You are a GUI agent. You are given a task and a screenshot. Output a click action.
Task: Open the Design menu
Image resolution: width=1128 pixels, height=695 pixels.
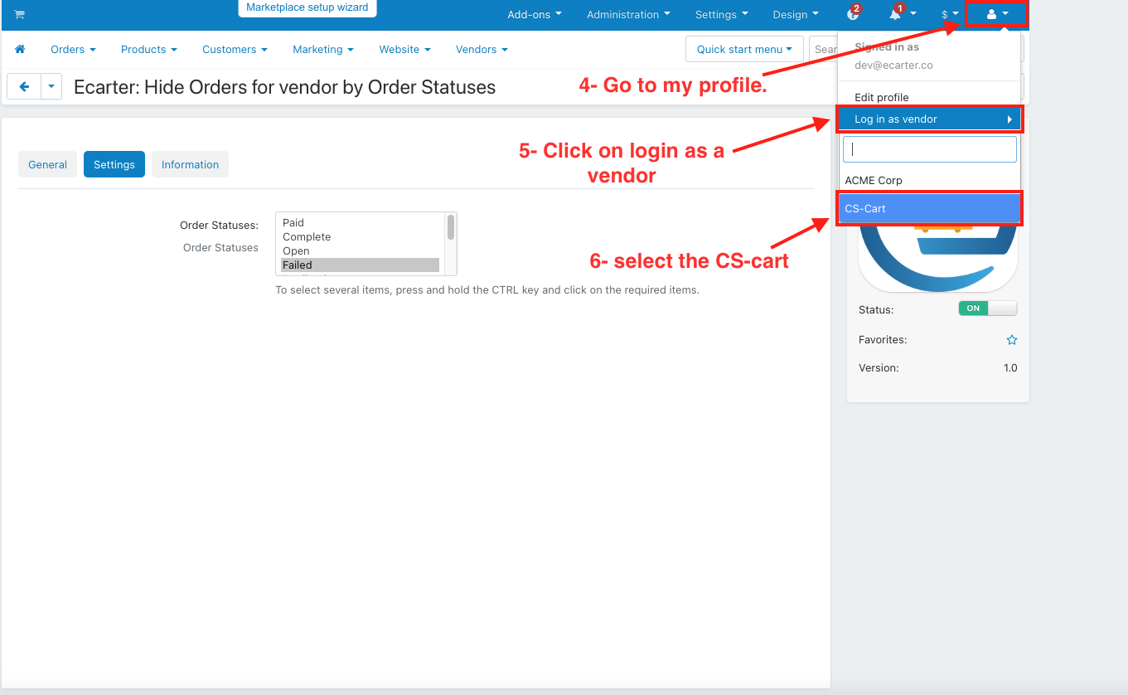coord(796,14)
